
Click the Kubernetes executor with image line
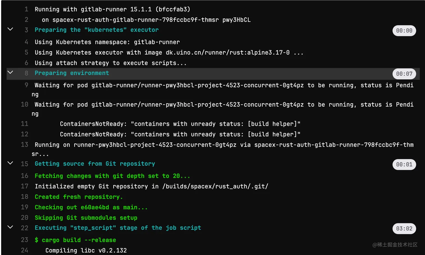pos(169,52)
